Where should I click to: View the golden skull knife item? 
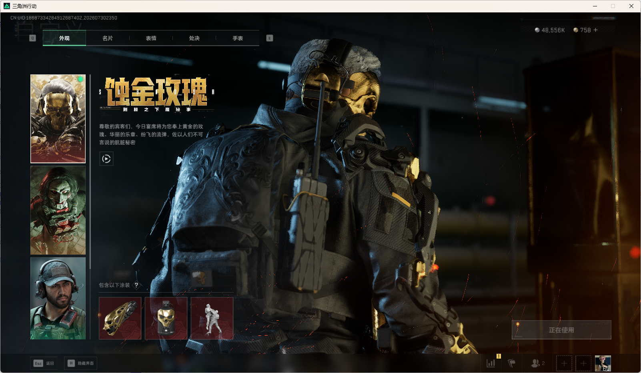(x=120, y=318)
